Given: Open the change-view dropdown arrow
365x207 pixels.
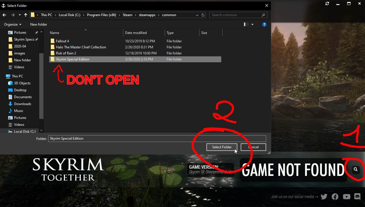Looking at the screenshot, I should [252, 24].
